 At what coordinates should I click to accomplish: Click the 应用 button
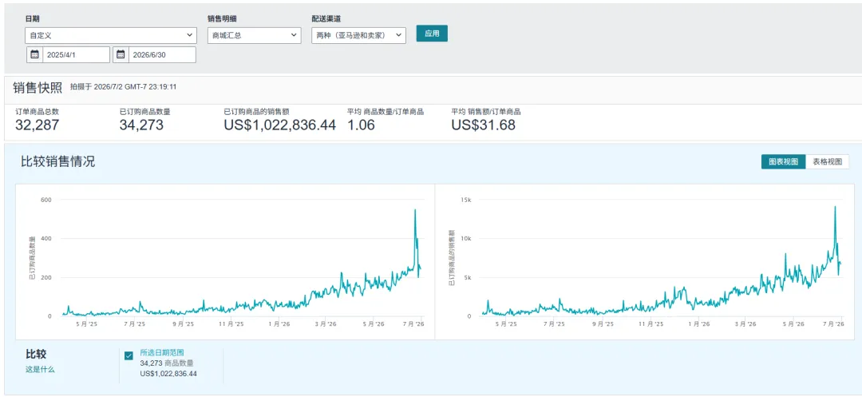[x=432, y=34]
